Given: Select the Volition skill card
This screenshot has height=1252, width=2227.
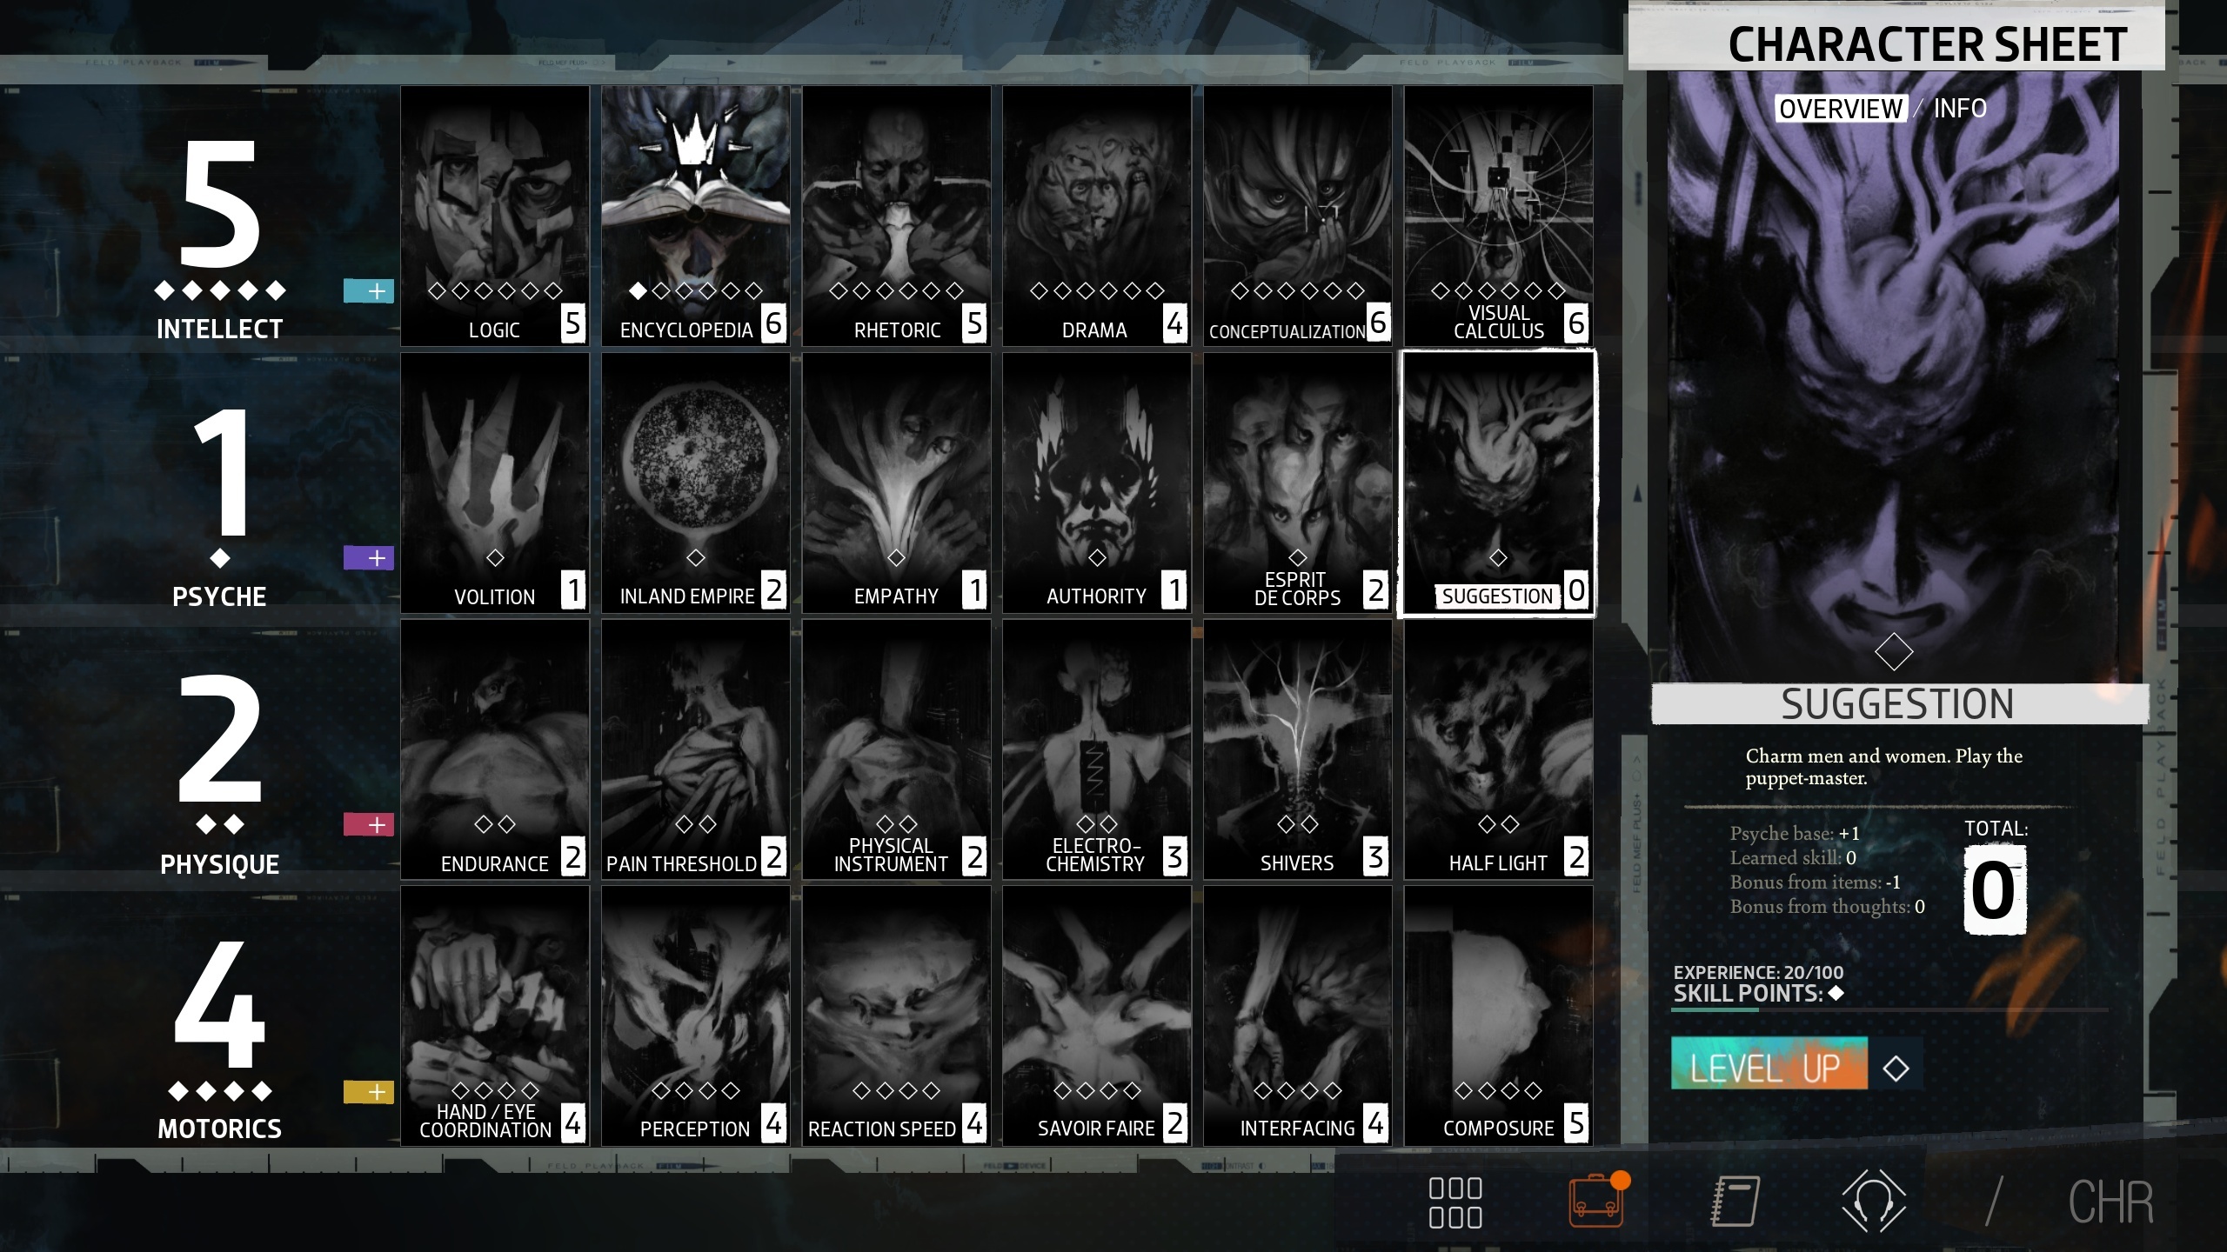Looking at the screenshot, I should click(x=495, y=483).
